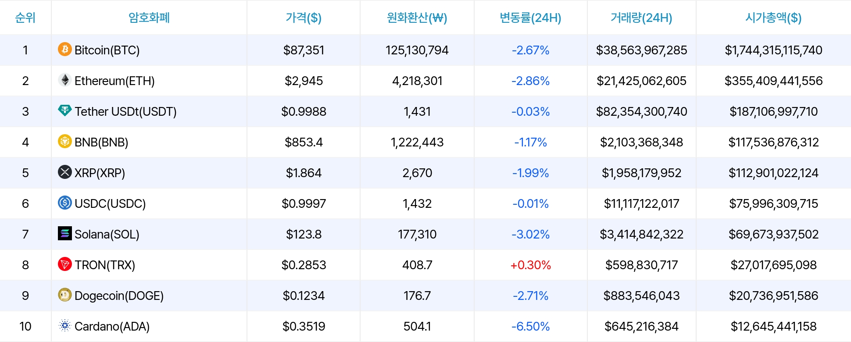Sort by 가격($) column header
Viewport: 851px width, 342px height.
304,18
